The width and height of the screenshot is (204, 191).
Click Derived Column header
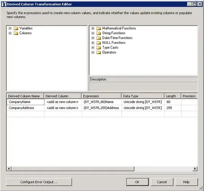point(63,96)
